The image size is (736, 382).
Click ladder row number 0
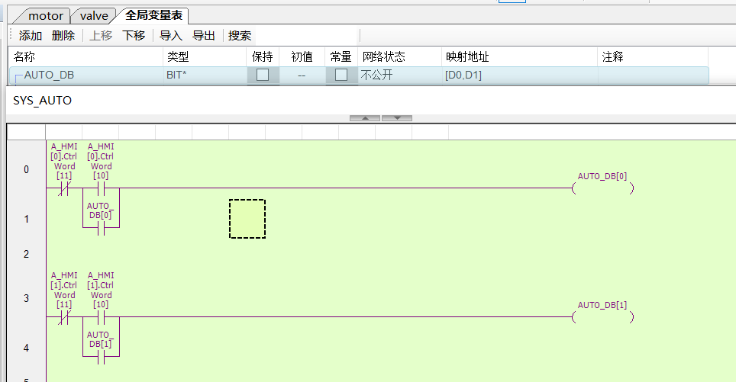pyautogui.click(x=26, y=169)
